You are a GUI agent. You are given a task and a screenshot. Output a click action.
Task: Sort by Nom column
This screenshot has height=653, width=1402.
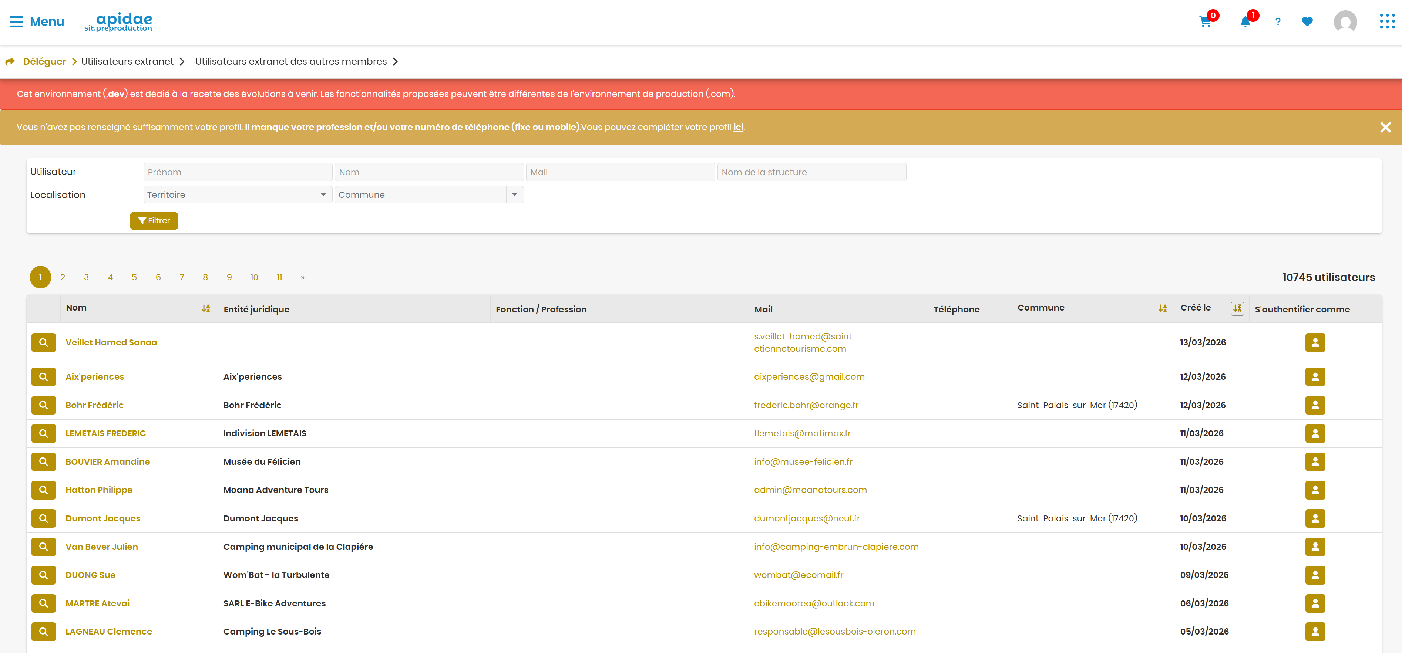(206, 308)
